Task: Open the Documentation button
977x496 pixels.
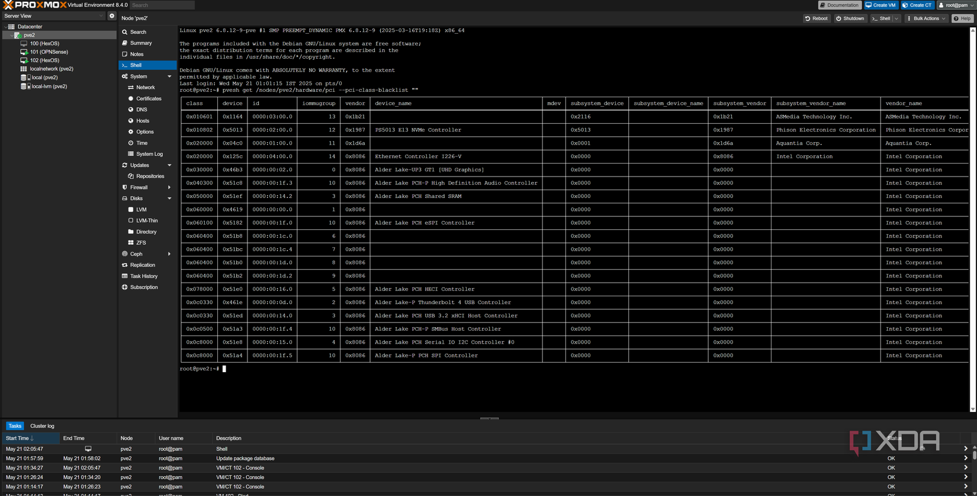Action: click(839, 5)
